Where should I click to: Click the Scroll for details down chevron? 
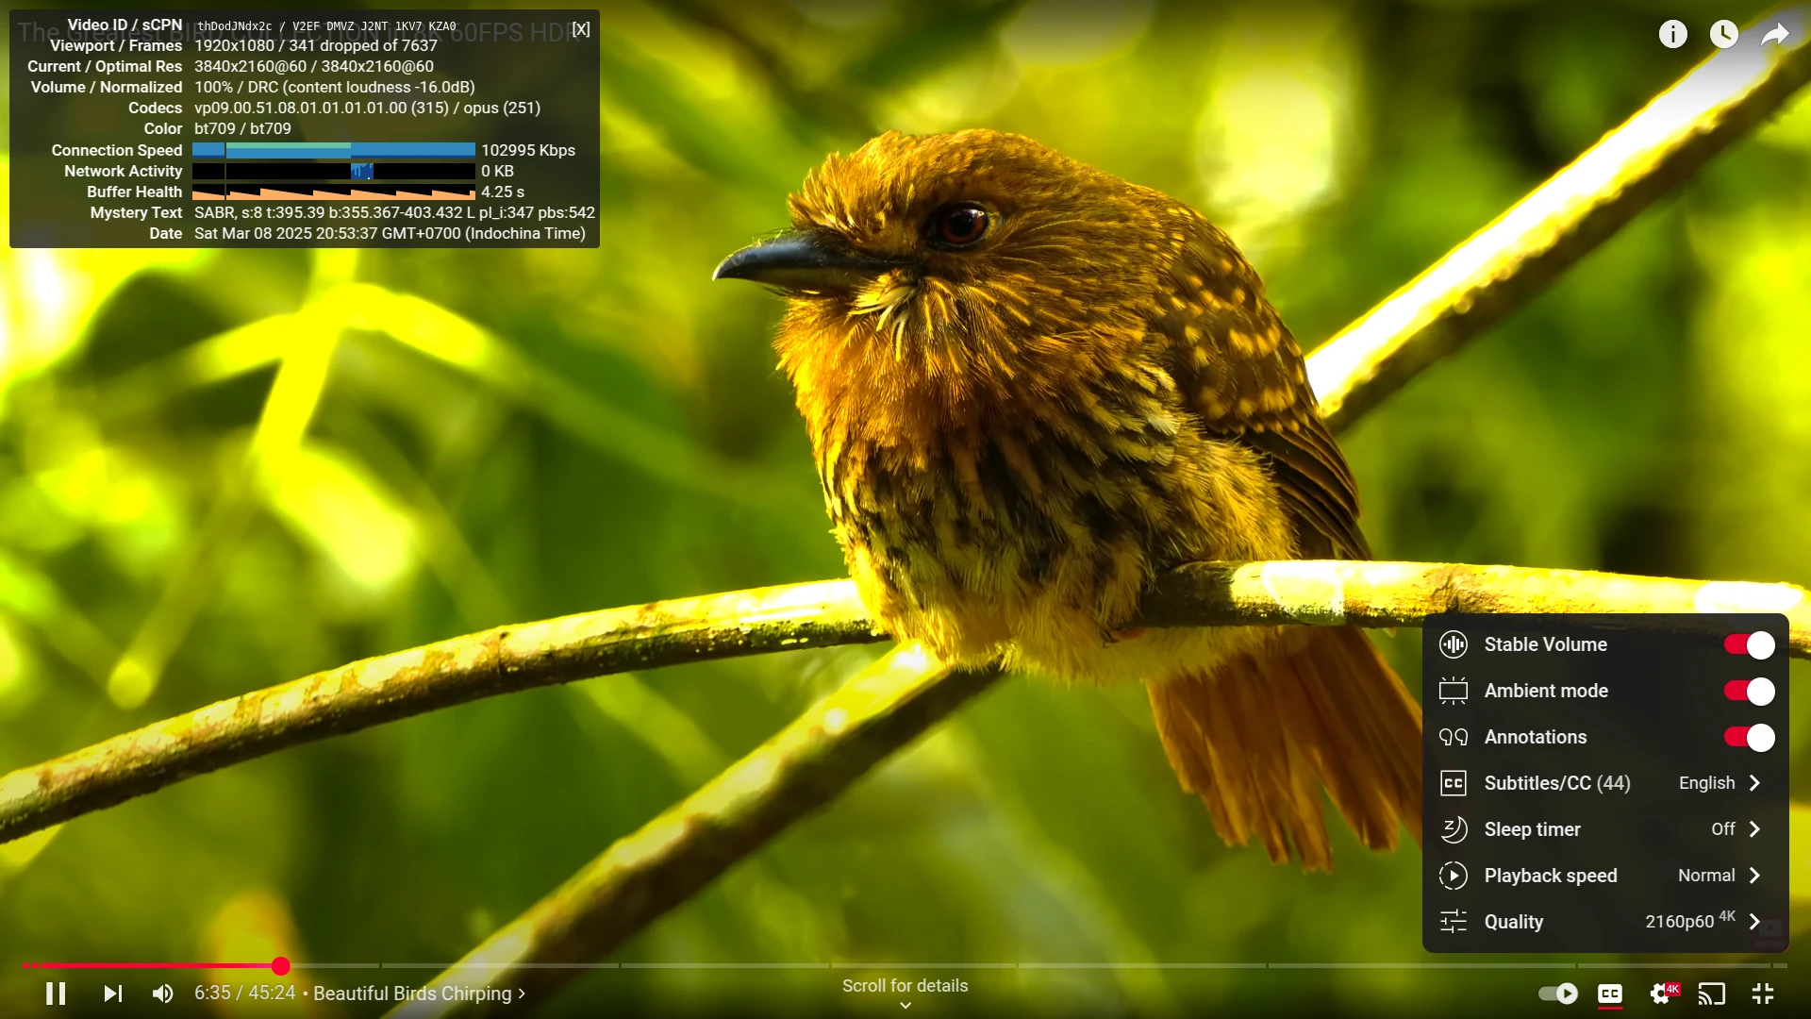coord(905,1006)
